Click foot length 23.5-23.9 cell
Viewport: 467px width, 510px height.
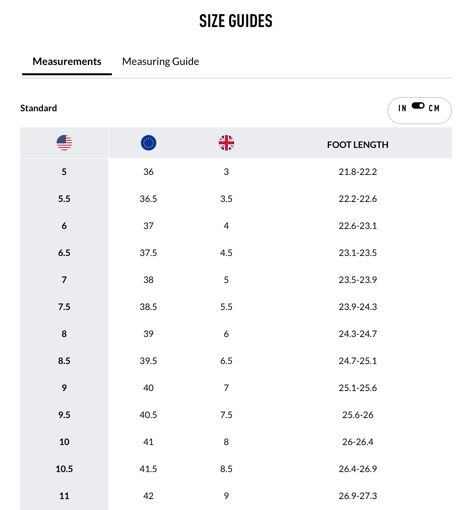pyautogui.click(x=358, y=280)
